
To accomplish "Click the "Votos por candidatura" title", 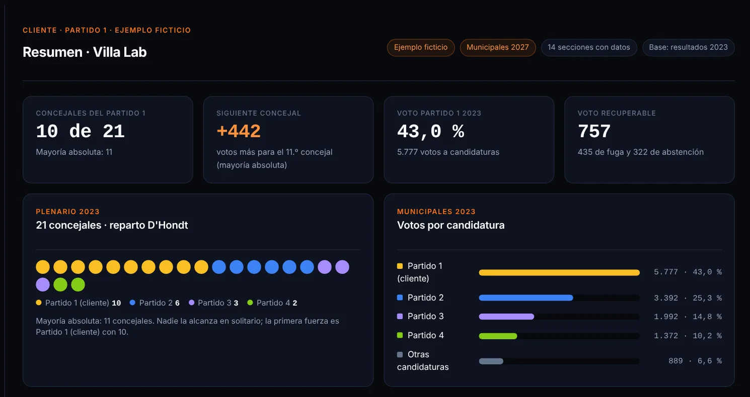I will tap(451, 225).
